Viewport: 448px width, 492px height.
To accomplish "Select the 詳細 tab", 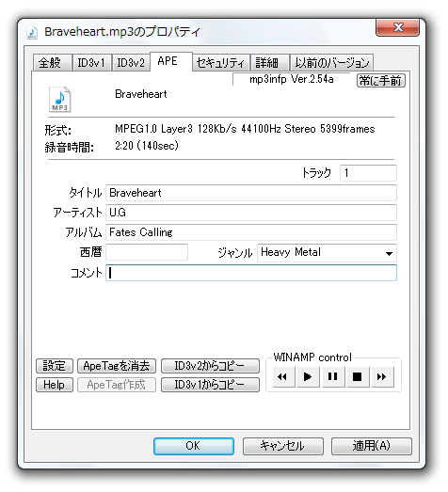I will [267, 63].
